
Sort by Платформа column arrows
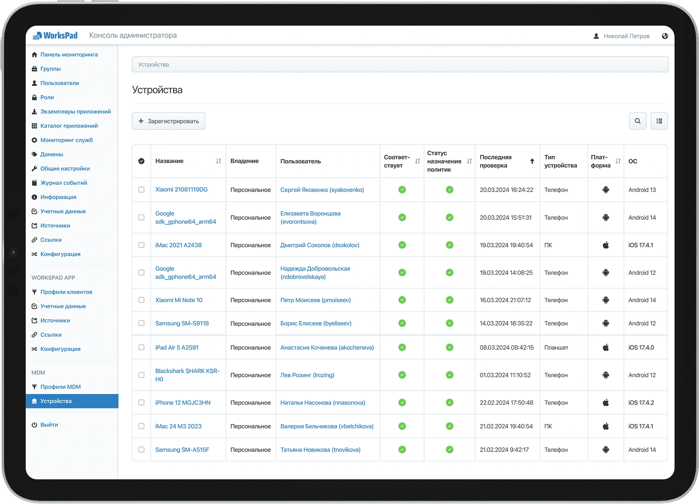point(618,161)
